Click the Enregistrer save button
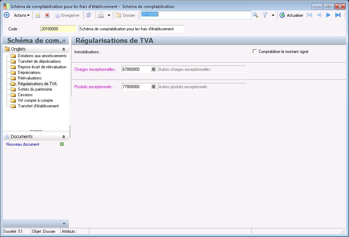349x237 pixels. (67, 15)
